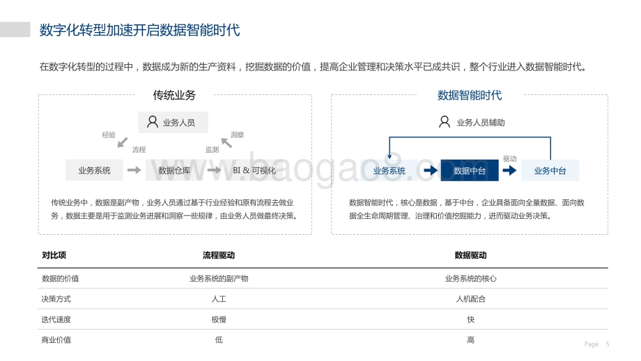The width and height of the screenshot is (641, 361).
Task: Click the 对比项 table header
Action: click(x=54, y=255)
